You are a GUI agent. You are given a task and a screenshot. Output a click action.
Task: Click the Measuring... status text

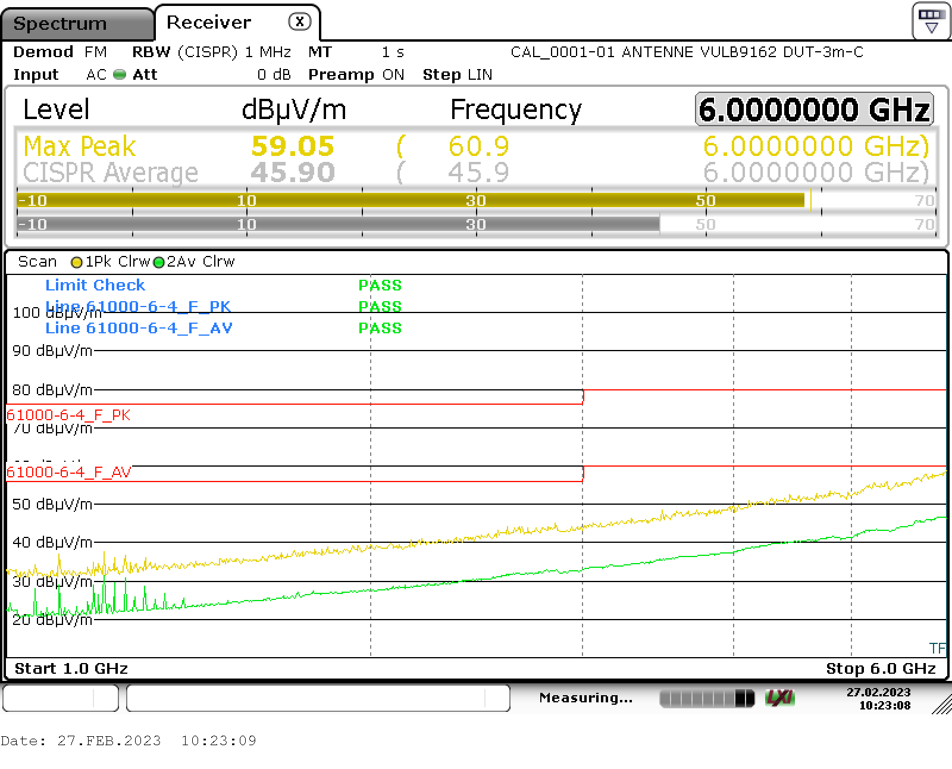click(585, 698)
